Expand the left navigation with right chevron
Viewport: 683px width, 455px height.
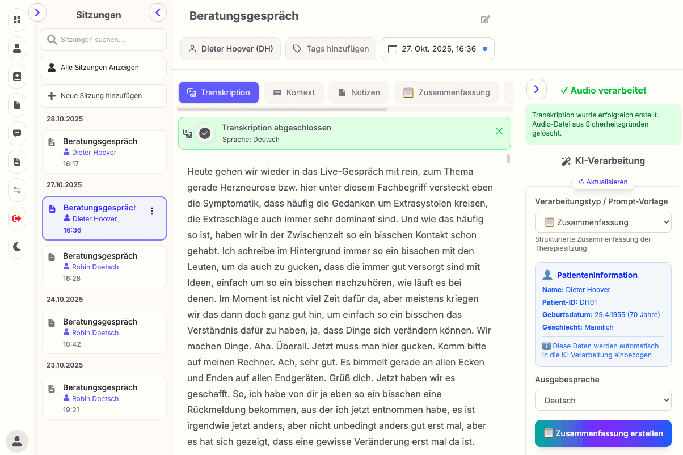tap(37, 12)
